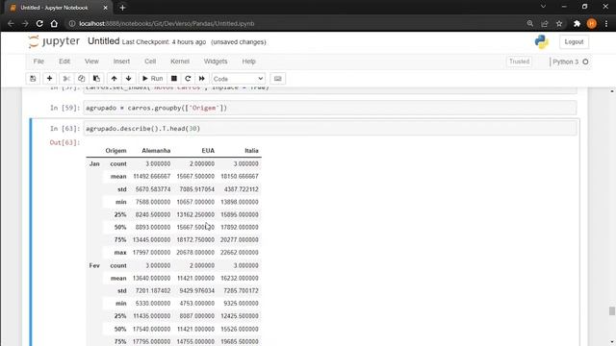Click the site information icon beside the URL
Viewport: 616px width, 346px height.
click(72, 23)
